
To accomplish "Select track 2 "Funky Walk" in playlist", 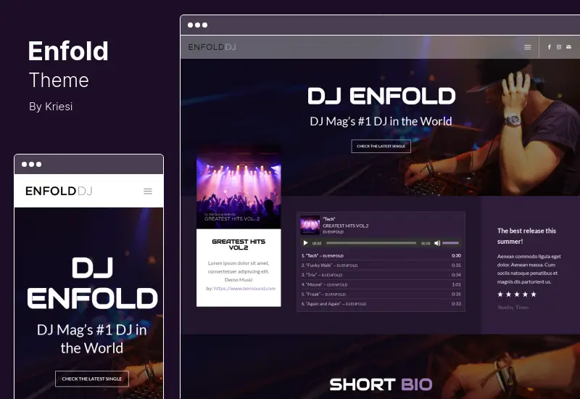I will [x=381, y=266].
